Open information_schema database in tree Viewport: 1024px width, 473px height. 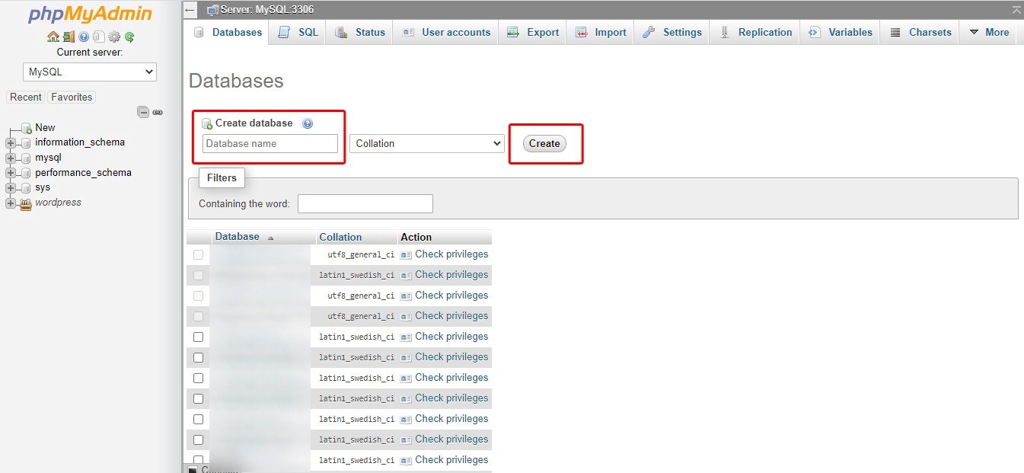80,142
